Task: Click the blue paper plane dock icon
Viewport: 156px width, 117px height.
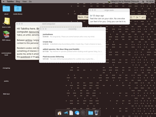Action: tap(65, 113)
